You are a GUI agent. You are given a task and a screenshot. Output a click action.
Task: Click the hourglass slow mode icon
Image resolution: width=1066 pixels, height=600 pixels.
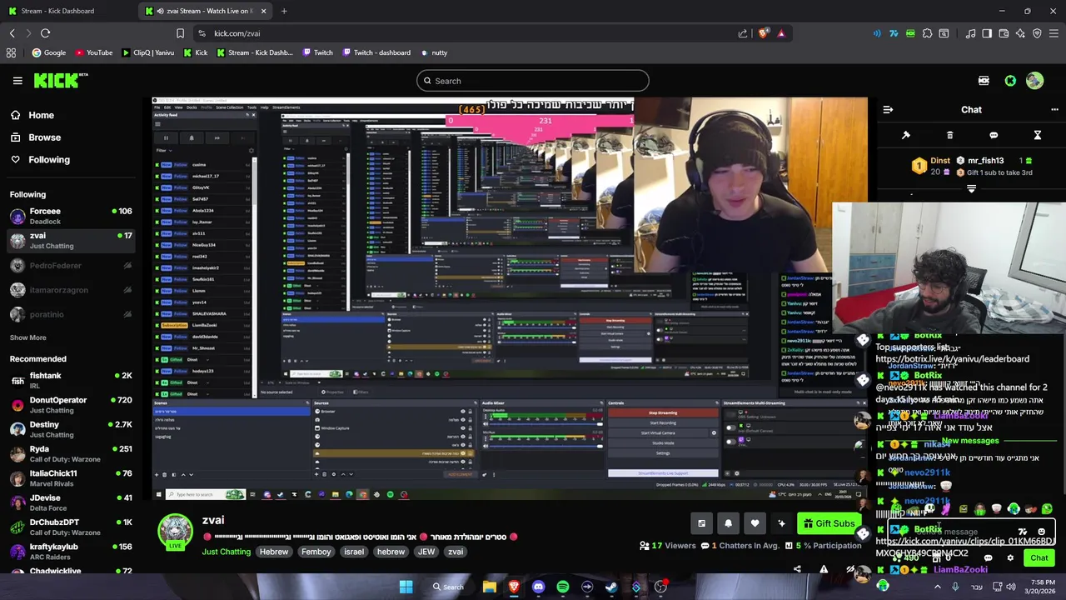pyautogui.click(x=1038, y=135)
